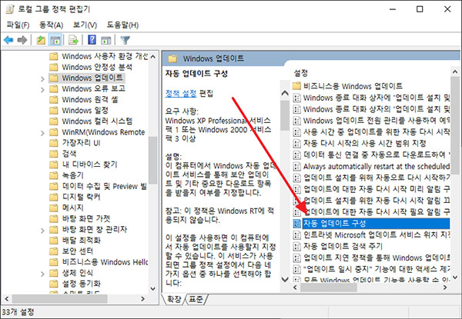Select 설정 동기화 folder
Viewport: 462px width, 319px height.
click(x=81, y=284)
